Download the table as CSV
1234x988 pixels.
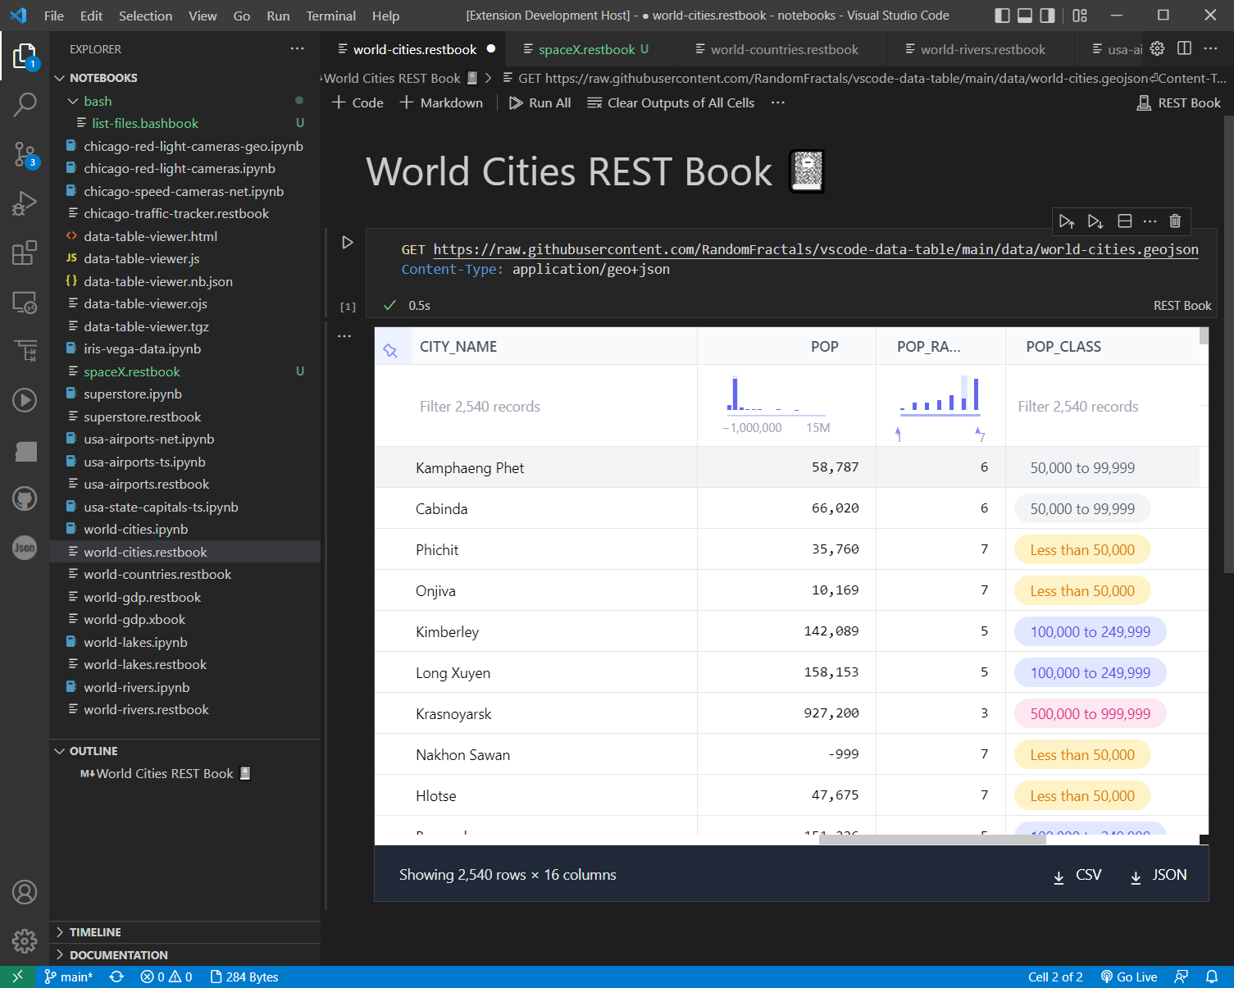click(1077, 875)
